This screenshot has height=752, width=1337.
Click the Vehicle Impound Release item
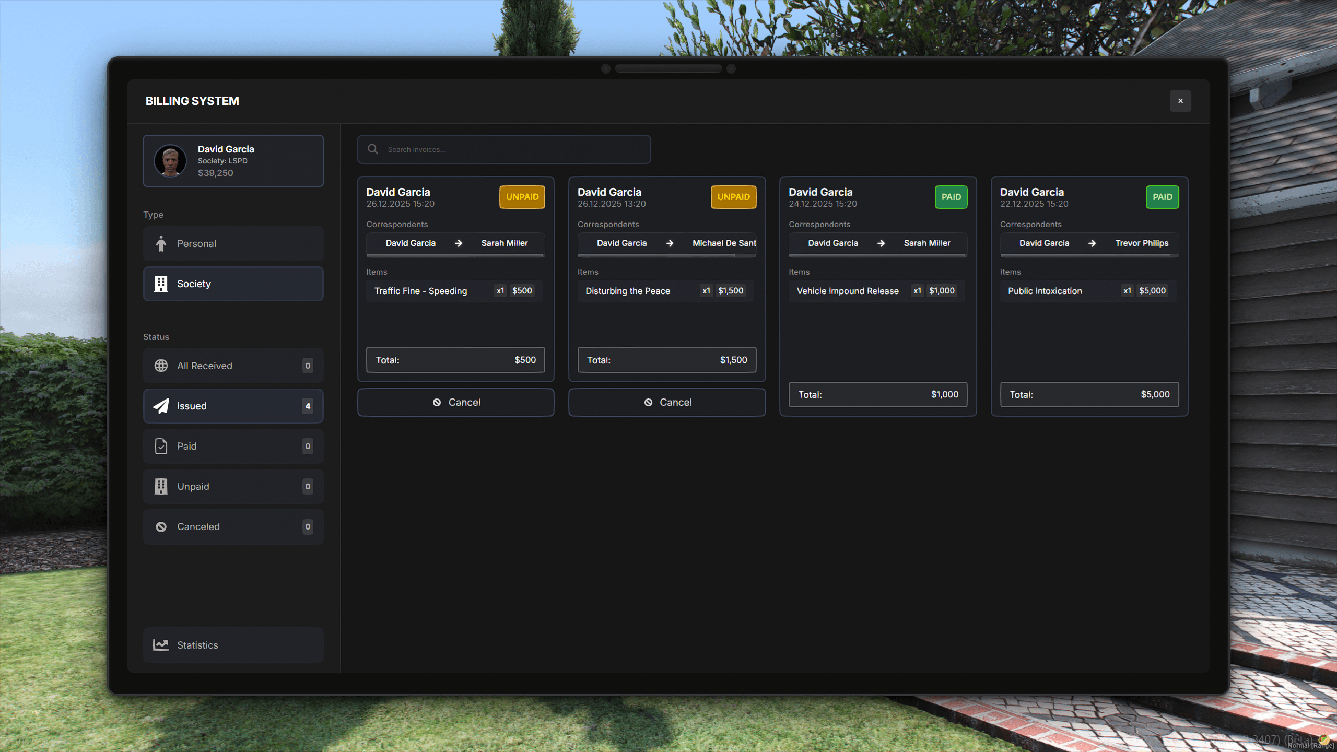pyautogui.click(x=877, y=291)
